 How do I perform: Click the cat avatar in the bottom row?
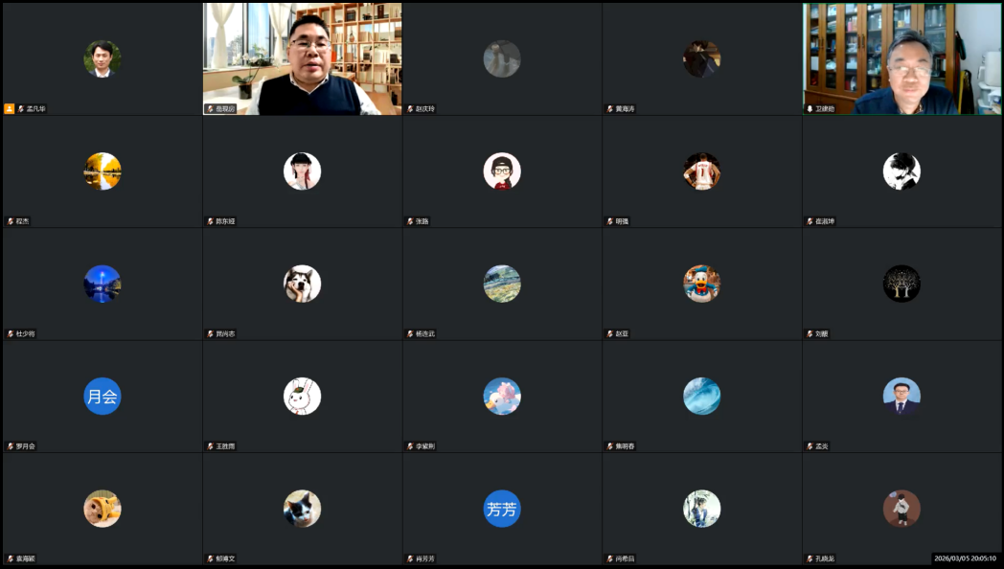pos(302,509)
